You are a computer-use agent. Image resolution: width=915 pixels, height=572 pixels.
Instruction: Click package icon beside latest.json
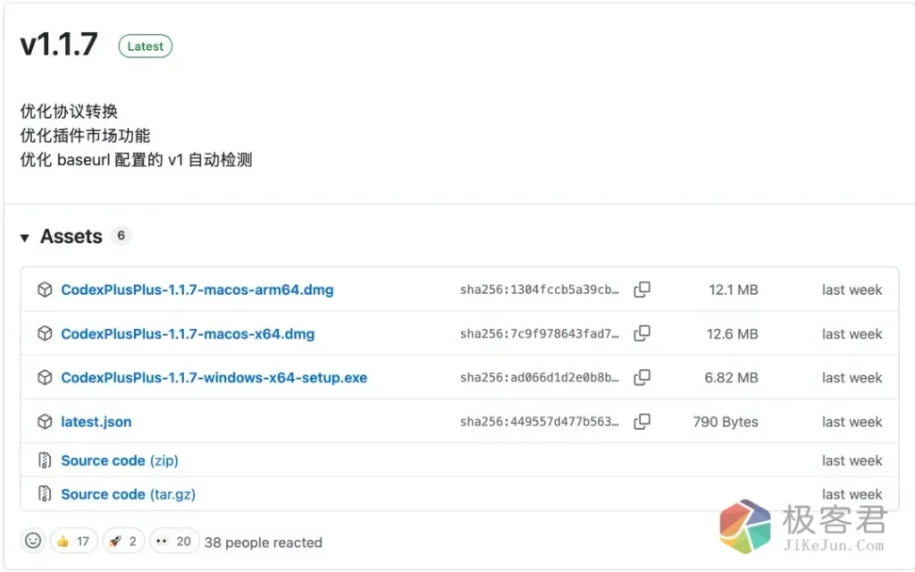(45, 422)
